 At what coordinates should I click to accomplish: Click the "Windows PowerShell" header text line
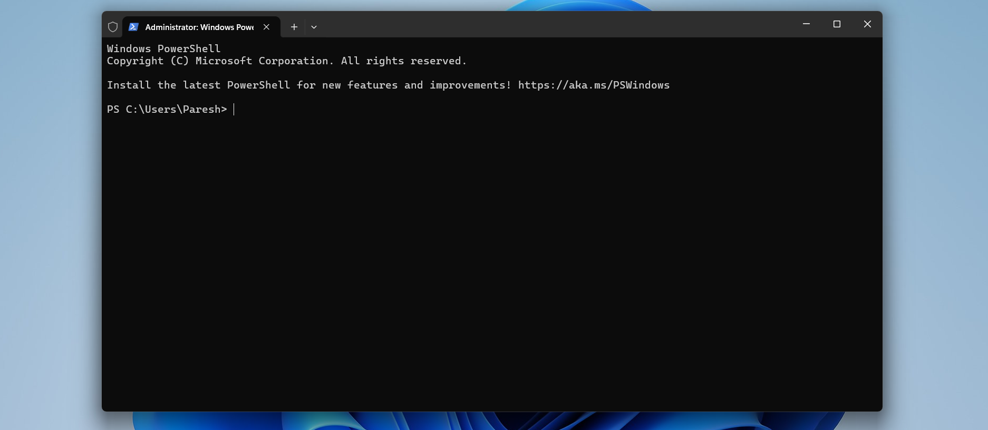pos(163,48)
